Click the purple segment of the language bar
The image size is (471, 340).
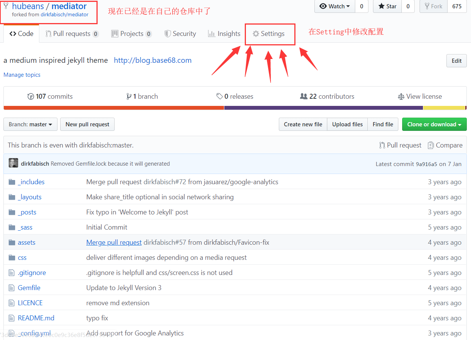click(323, 108)
